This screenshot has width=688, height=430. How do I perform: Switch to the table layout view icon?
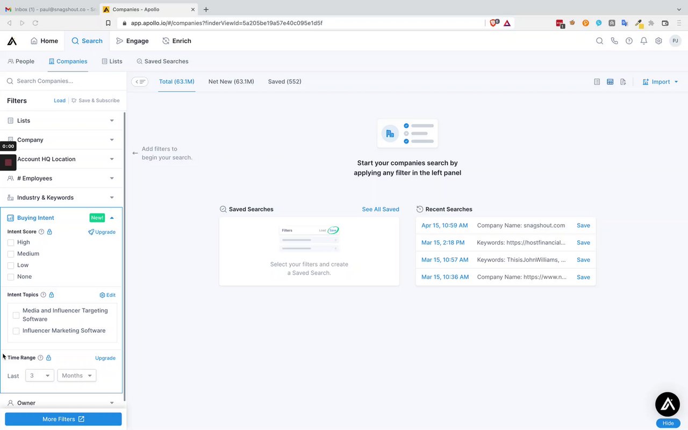(x=610, y=82)
